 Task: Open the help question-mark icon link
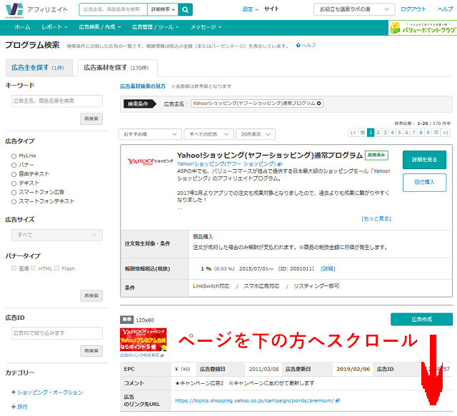click(x=306, y=46)
